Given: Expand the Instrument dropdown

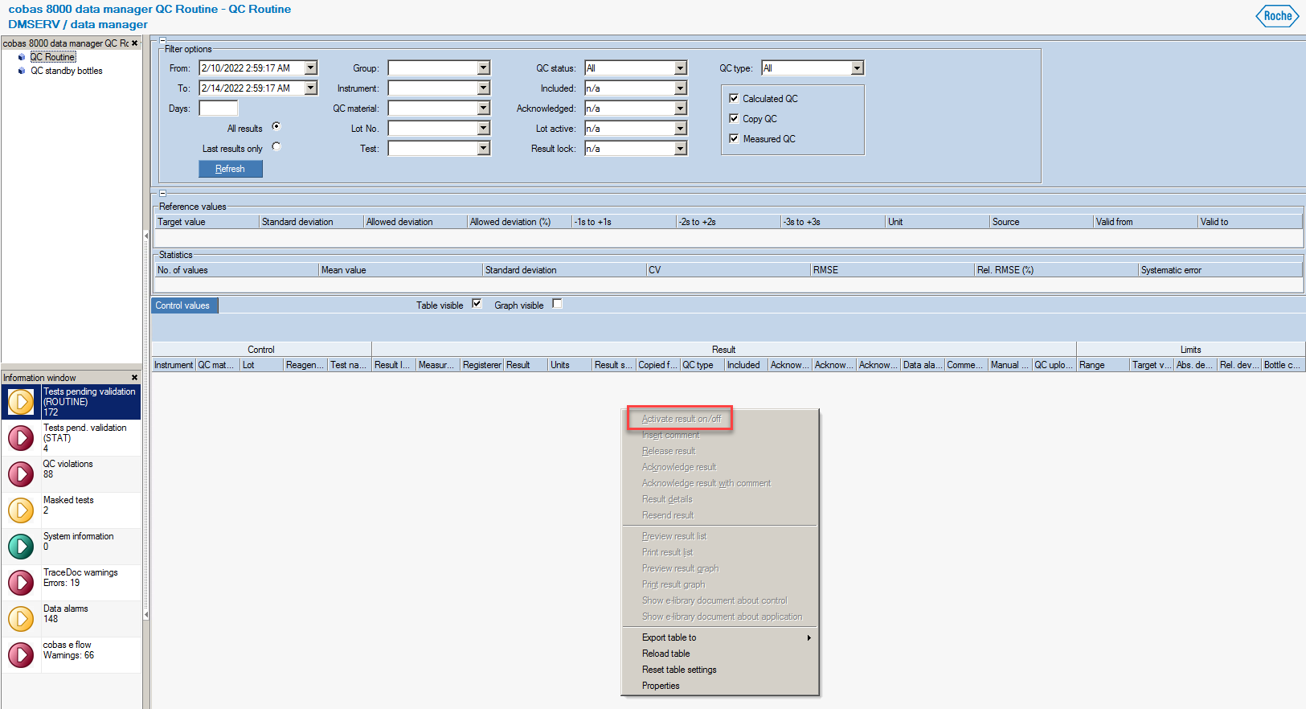Looking at the screenshot, I should (x=483, y=88).
